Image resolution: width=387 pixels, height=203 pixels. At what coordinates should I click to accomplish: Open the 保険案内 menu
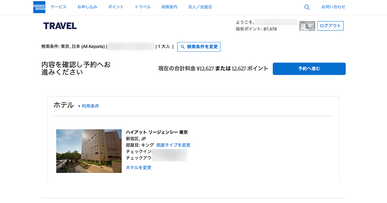point(169,7)
